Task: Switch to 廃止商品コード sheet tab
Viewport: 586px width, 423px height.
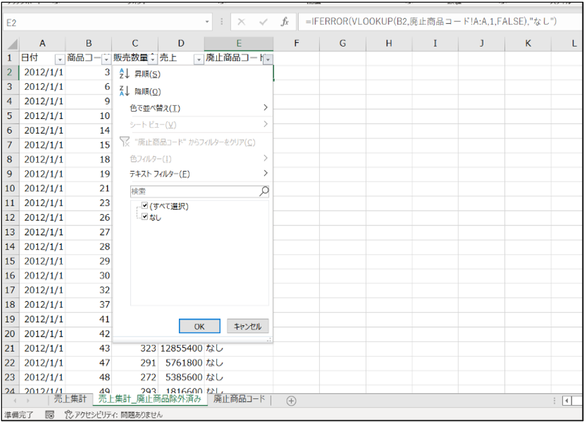Action: pos(239,399)
